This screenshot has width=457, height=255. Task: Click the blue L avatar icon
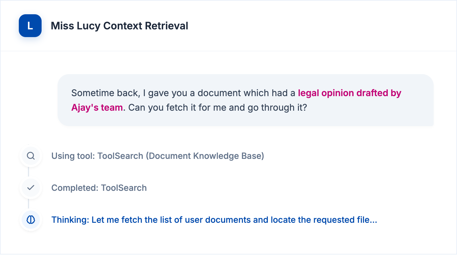pyautogui.click(x=30, y=26)
